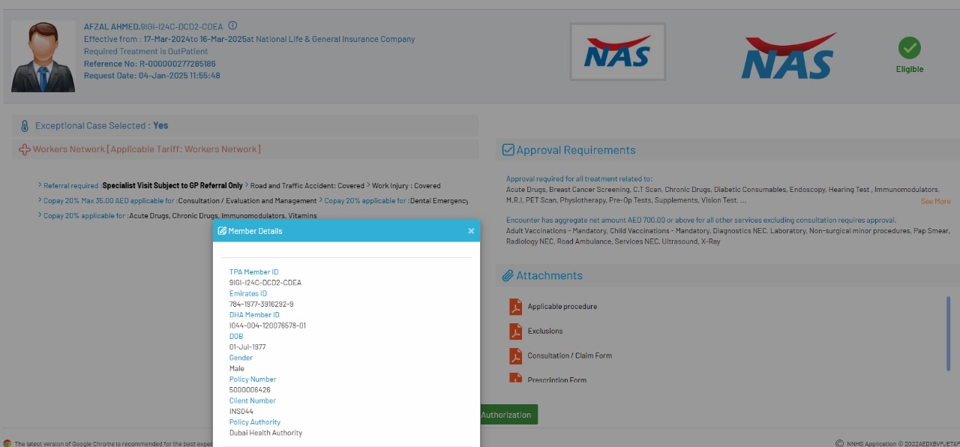
Task: Click the info icon beside member ID
Action: pyautogui.click(x=232, y=25)
